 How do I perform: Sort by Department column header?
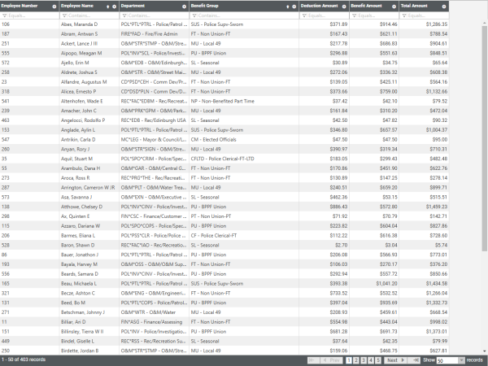[x=133, y=6]
